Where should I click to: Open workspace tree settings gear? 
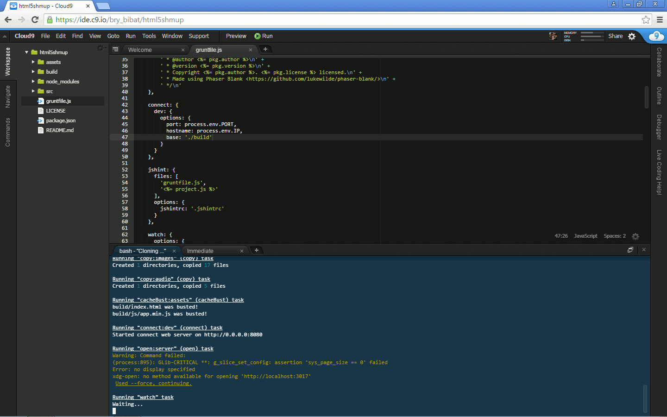coord(100,48)
